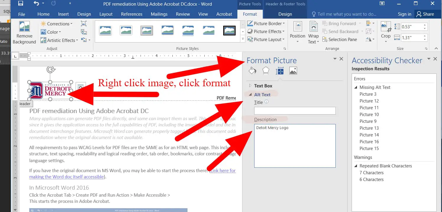Open the Fill & Line tab icon
Screen dimensions: 442x212
(252, 71)
